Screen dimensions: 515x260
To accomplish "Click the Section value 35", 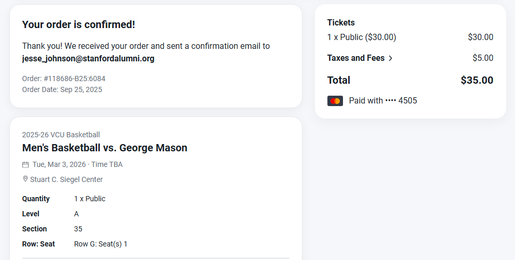I will point(78,229).
